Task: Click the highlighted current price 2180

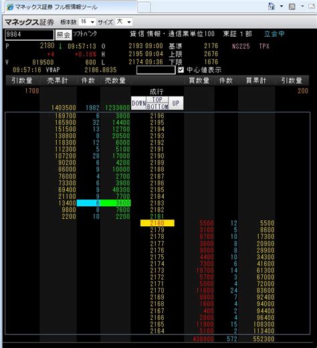Action: (157, 223)
